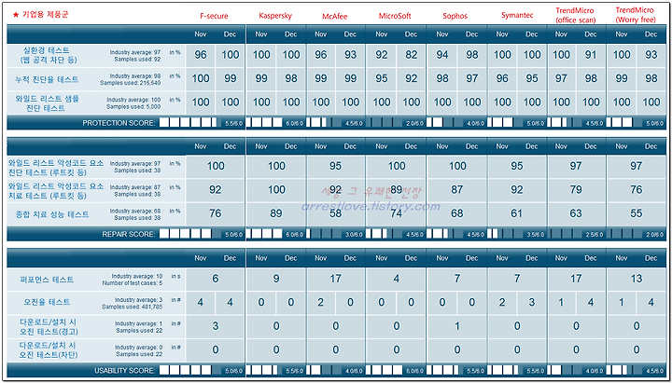Click the 종합 치료 성능 테스트 row label
The height and width of the screenshot is (383, 672).
point(52,214)
